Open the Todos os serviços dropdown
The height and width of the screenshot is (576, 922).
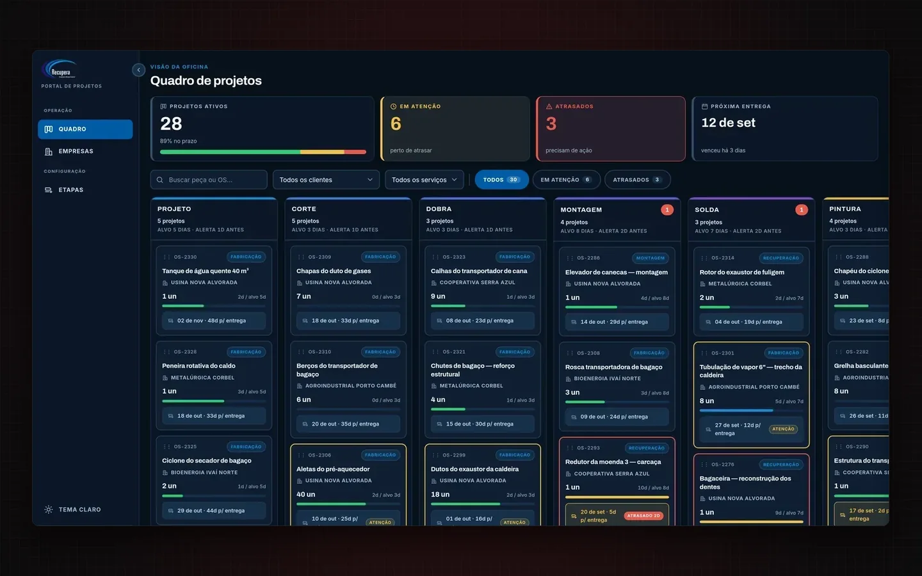425,180
